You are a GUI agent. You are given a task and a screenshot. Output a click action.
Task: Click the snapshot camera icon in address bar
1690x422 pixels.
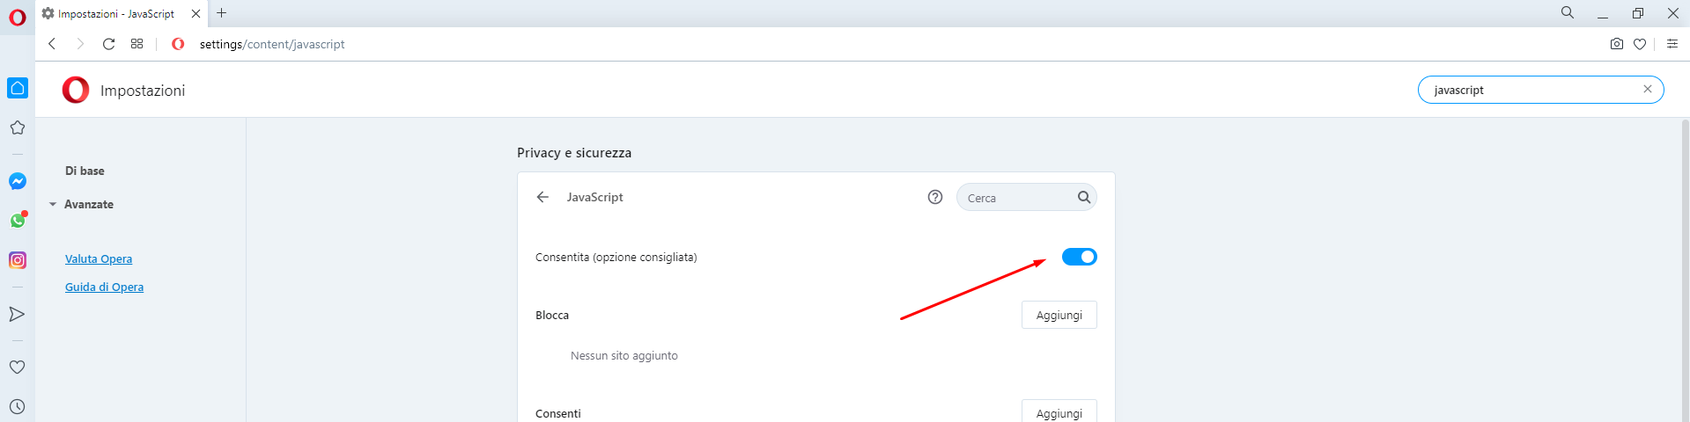[x=1617, y=44]
